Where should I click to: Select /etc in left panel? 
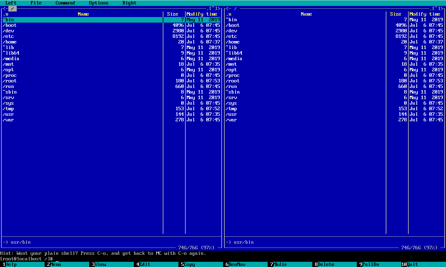(111, 36)
